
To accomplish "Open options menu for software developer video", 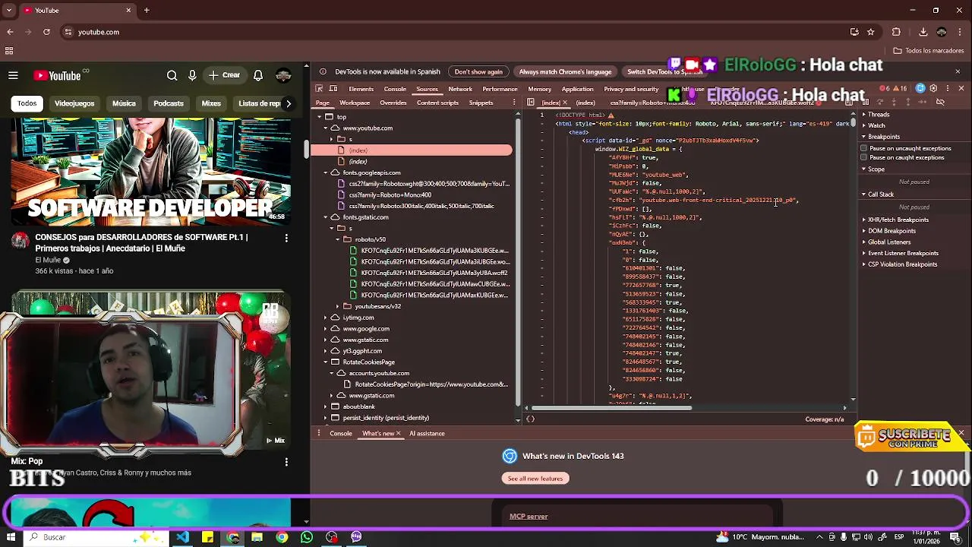I will (x=286, y=238).
